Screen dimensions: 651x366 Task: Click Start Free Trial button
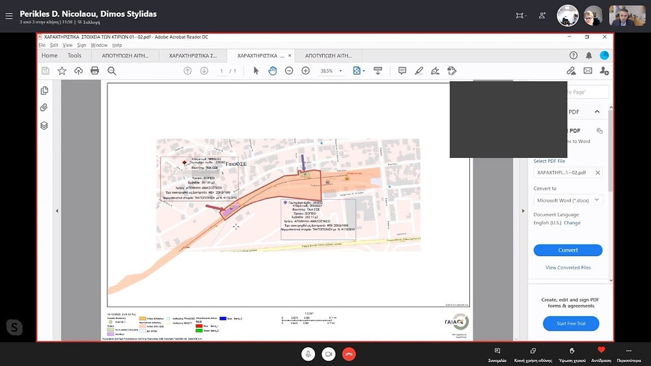click(571, 323)
